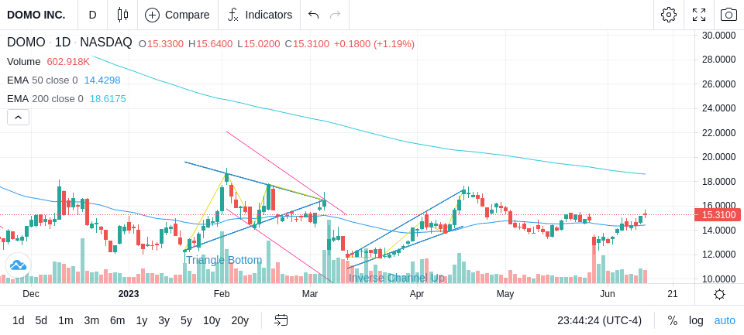Screen dimensions: 744x335
Task: Change the D interval selector
Action: [92, 15]
